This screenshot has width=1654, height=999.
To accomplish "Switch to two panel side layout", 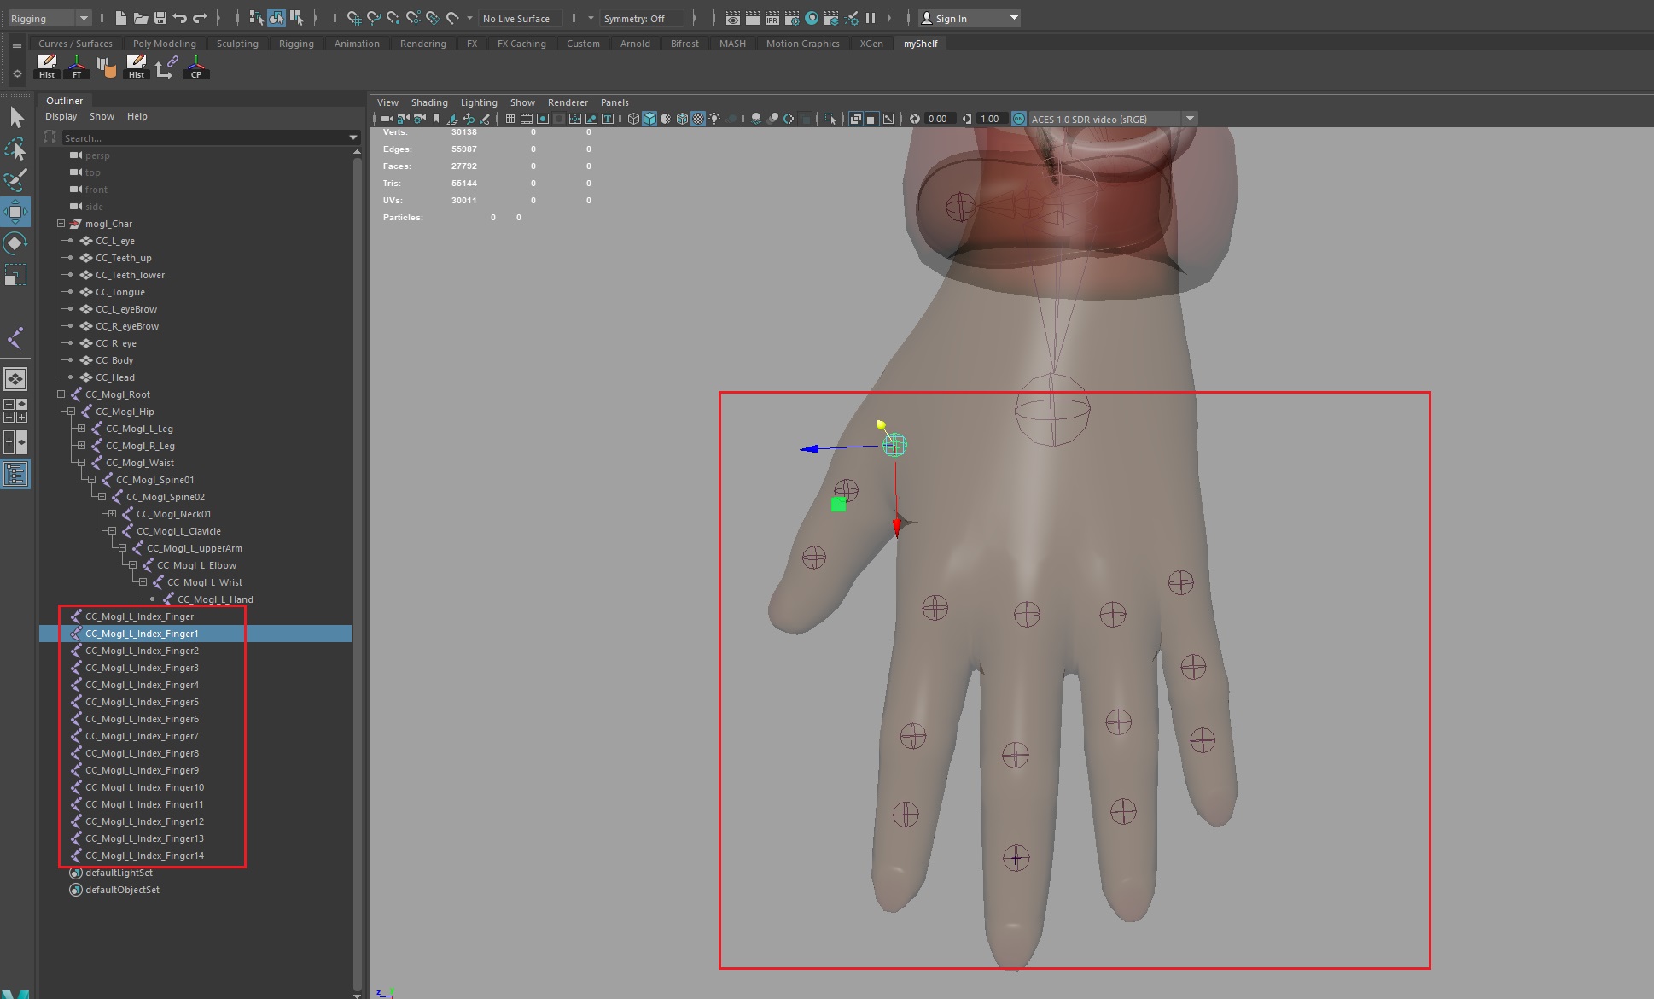I will [x=15, y=442].
